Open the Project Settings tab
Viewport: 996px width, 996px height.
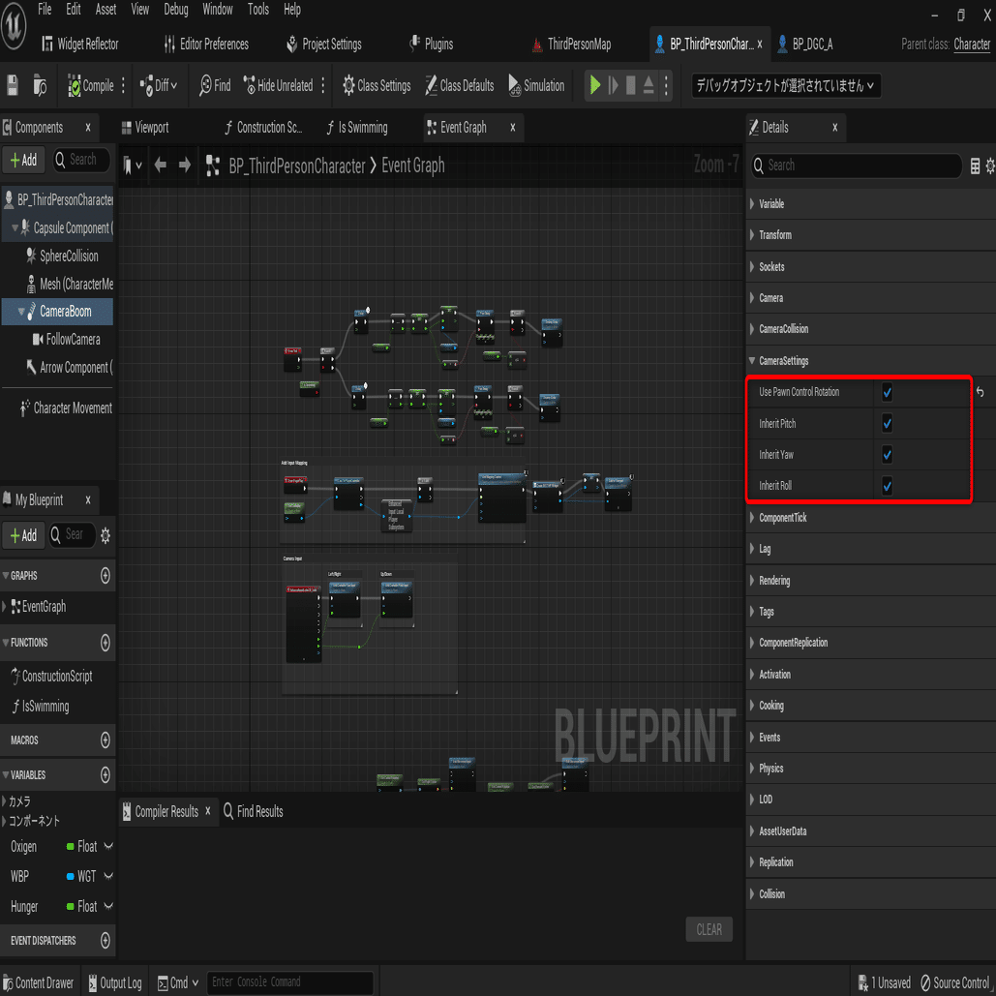point(324,44)
